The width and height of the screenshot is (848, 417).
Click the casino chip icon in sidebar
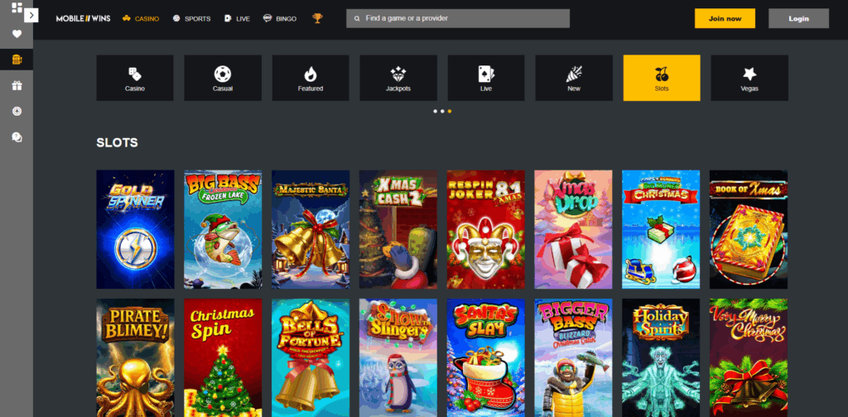tap(17, 111)
